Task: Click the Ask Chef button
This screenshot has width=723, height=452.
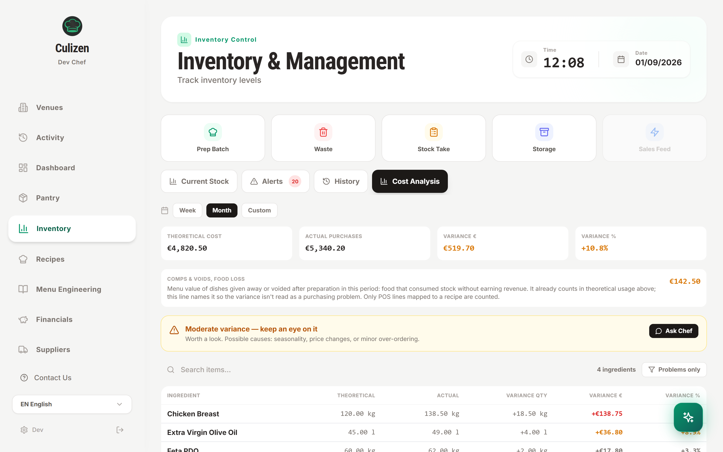Action: (x=673, y=331)
